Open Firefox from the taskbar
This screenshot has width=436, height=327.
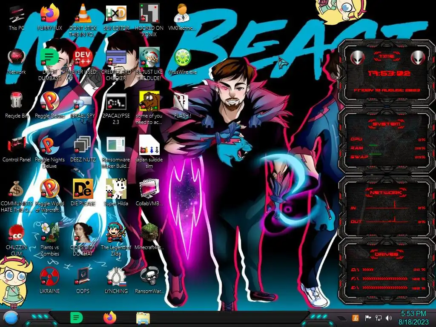pyautogui.click(x=110, y=318)
